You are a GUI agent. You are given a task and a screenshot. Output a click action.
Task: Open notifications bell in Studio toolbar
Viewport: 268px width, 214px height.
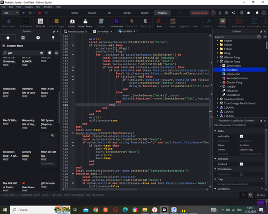point(257,13)
